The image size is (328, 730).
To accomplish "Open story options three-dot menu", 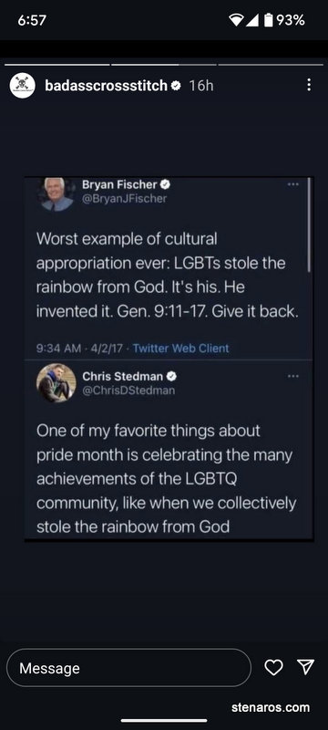I will (309, 85).
